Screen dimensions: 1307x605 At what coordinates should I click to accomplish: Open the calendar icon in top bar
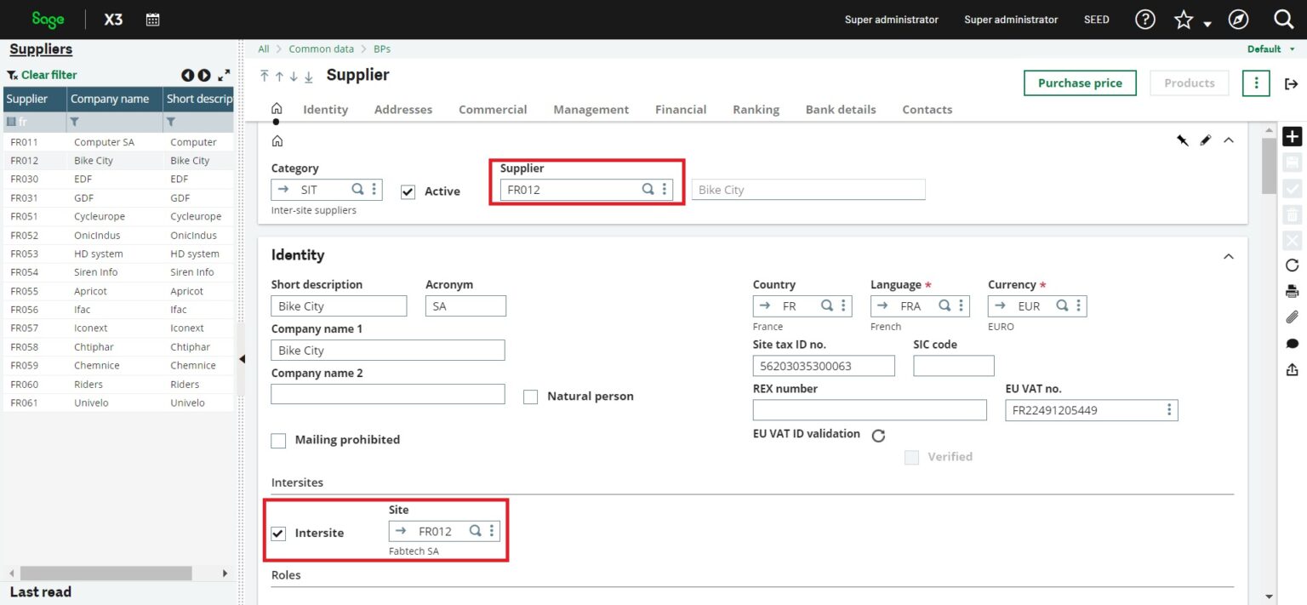tap(153, 19)
